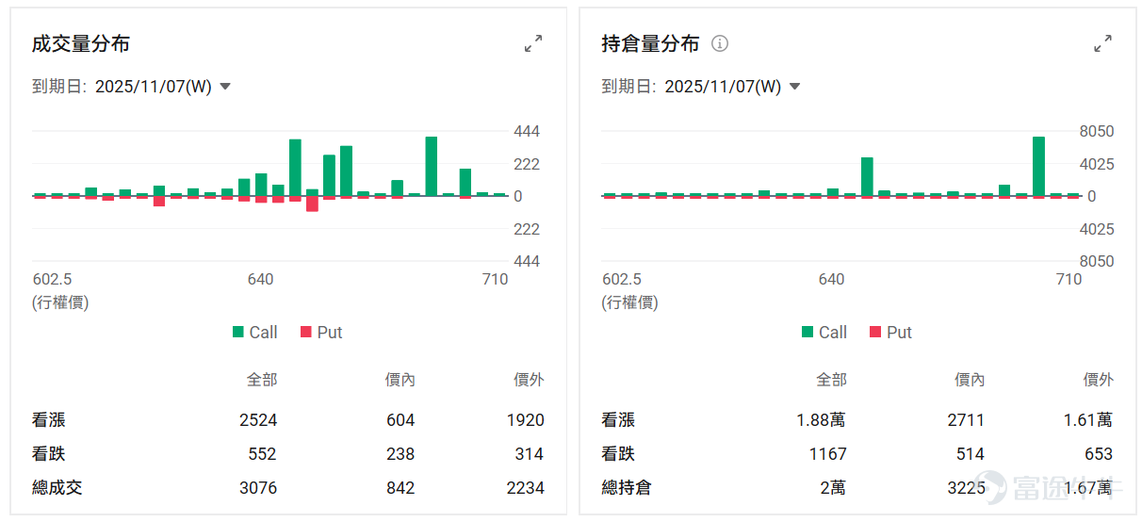
Task: Click 看跌 in-the-money value 238
Action: pyautogui.click(x=400, y=454)
